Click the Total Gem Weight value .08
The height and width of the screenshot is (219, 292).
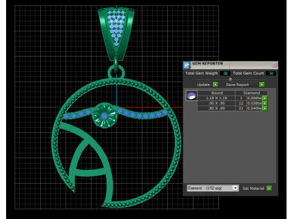click(225, 74)
